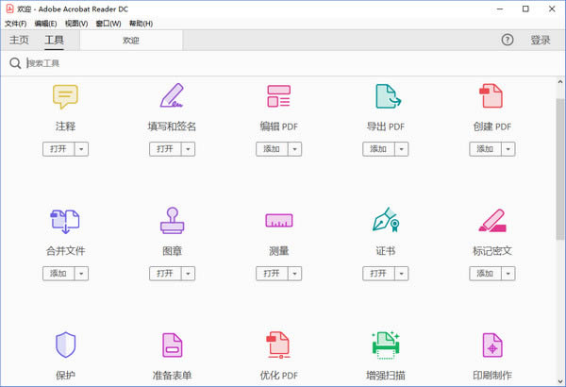
Task: Open the dropdown arrow under 导出 PDF
Action: click(x=402, y=149)
